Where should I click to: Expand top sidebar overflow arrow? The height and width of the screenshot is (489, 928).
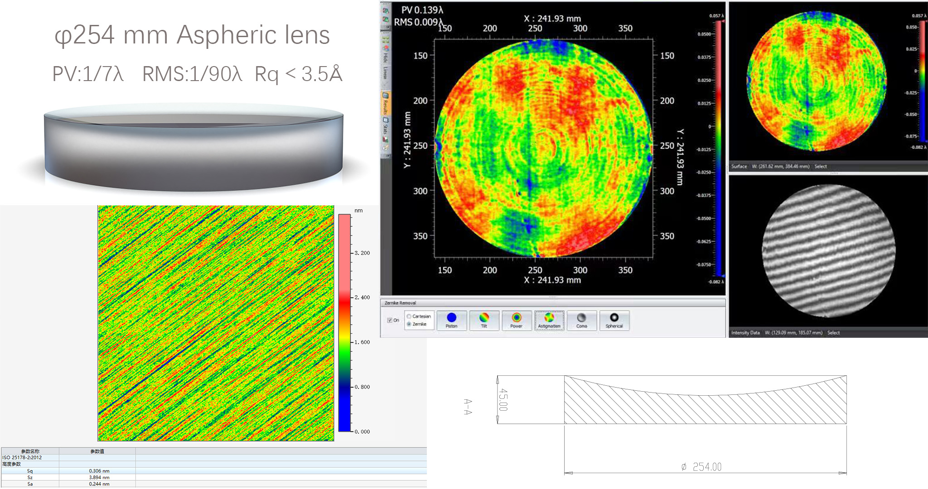[x=388, y=27]
